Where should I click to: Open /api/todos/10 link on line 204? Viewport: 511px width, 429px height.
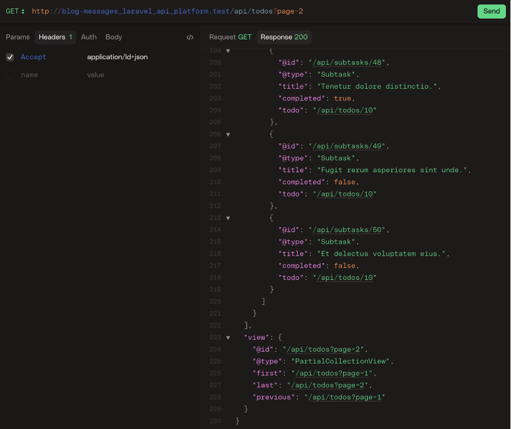coord(345,110)
